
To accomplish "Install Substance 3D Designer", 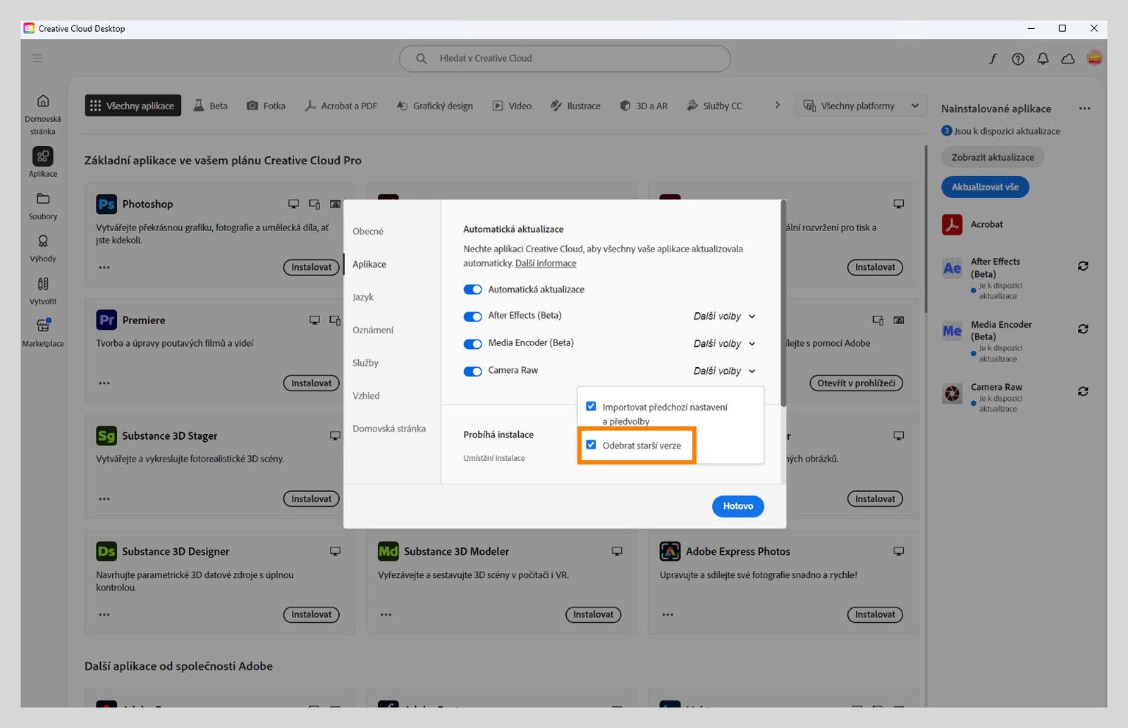I will [x=311, y=615].
